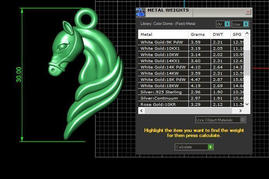This screenshot has width=269, height=179.
Task: Click the horizontal scroll right arrow
Action: 241,111
